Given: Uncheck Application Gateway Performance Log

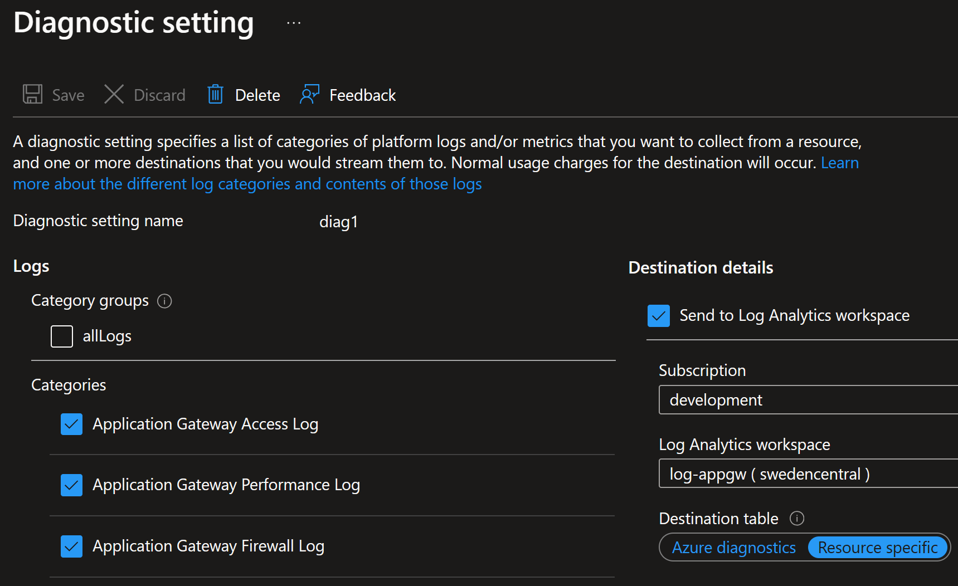Looking at the screenshot, I should pyautogui.click(x=72, y=485).
